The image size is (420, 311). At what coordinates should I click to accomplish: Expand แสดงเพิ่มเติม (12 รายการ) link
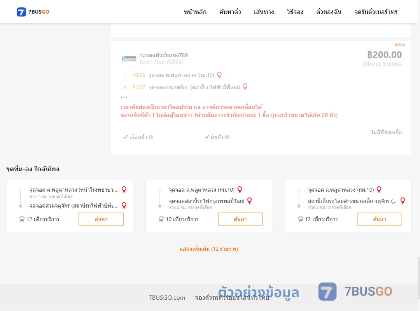coord(209,249)
